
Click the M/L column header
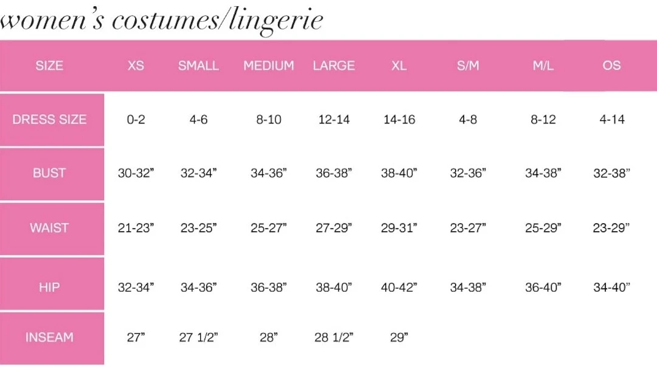point(543,66)
